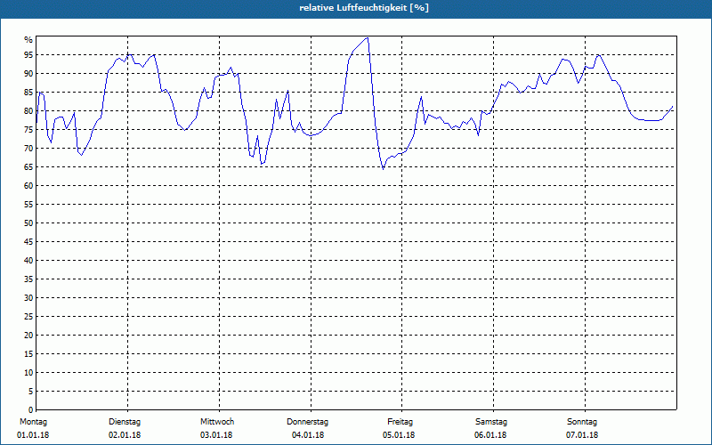Viewport: 712px width, 445px height.
Task: Click the '%' unit label on the y-axis
Action: tap(28, 40)
